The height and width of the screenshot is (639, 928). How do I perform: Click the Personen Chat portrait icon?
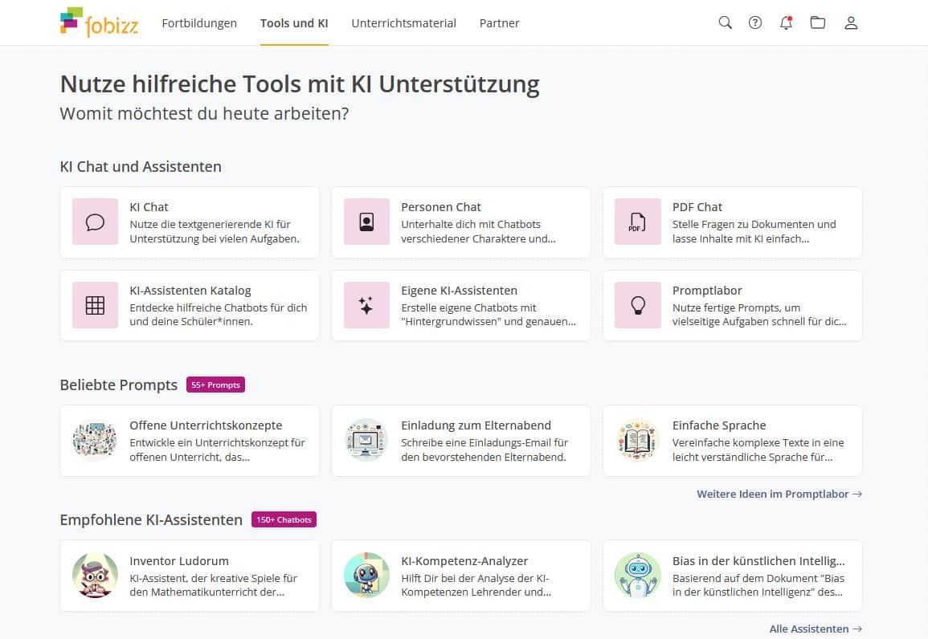366,222
